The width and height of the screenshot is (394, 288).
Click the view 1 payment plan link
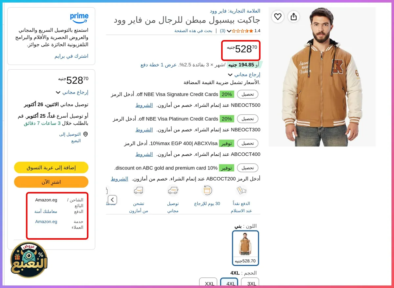[159, 65]
